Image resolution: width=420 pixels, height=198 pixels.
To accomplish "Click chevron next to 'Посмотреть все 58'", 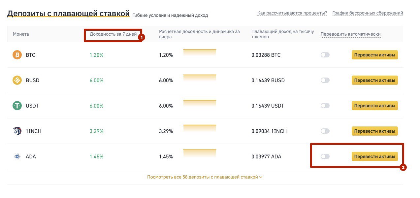I will coord(261,177).
